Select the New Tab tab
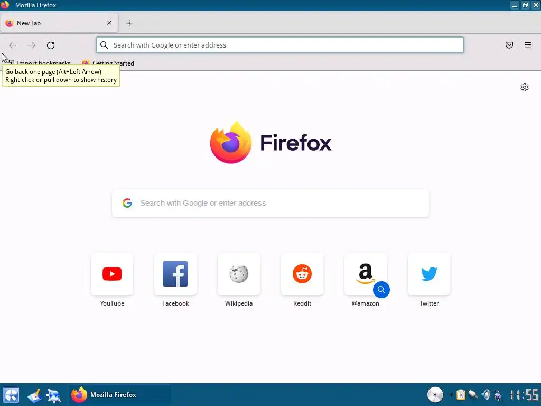 (x=59, y=23)
